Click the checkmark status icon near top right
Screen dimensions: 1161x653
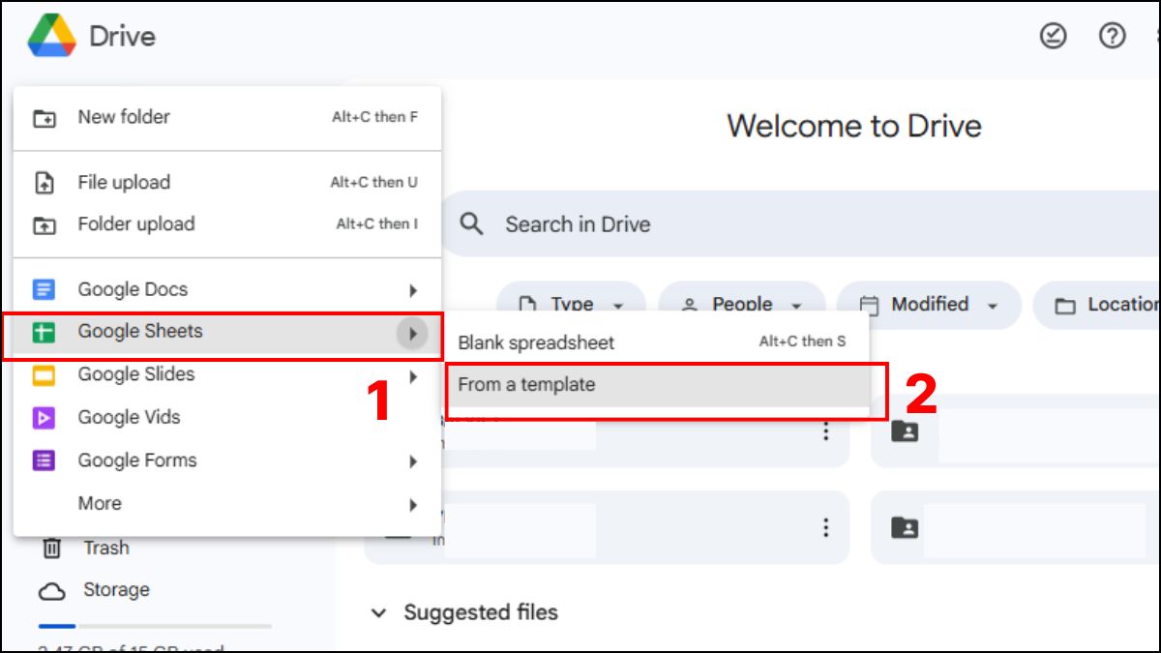point(1053,37)
